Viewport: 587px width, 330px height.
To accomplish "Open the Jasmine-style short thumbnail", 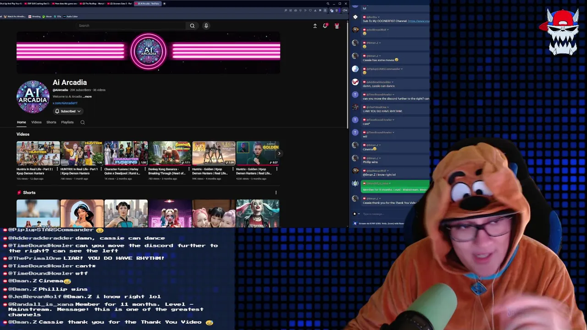I will (x=82, y=214).
